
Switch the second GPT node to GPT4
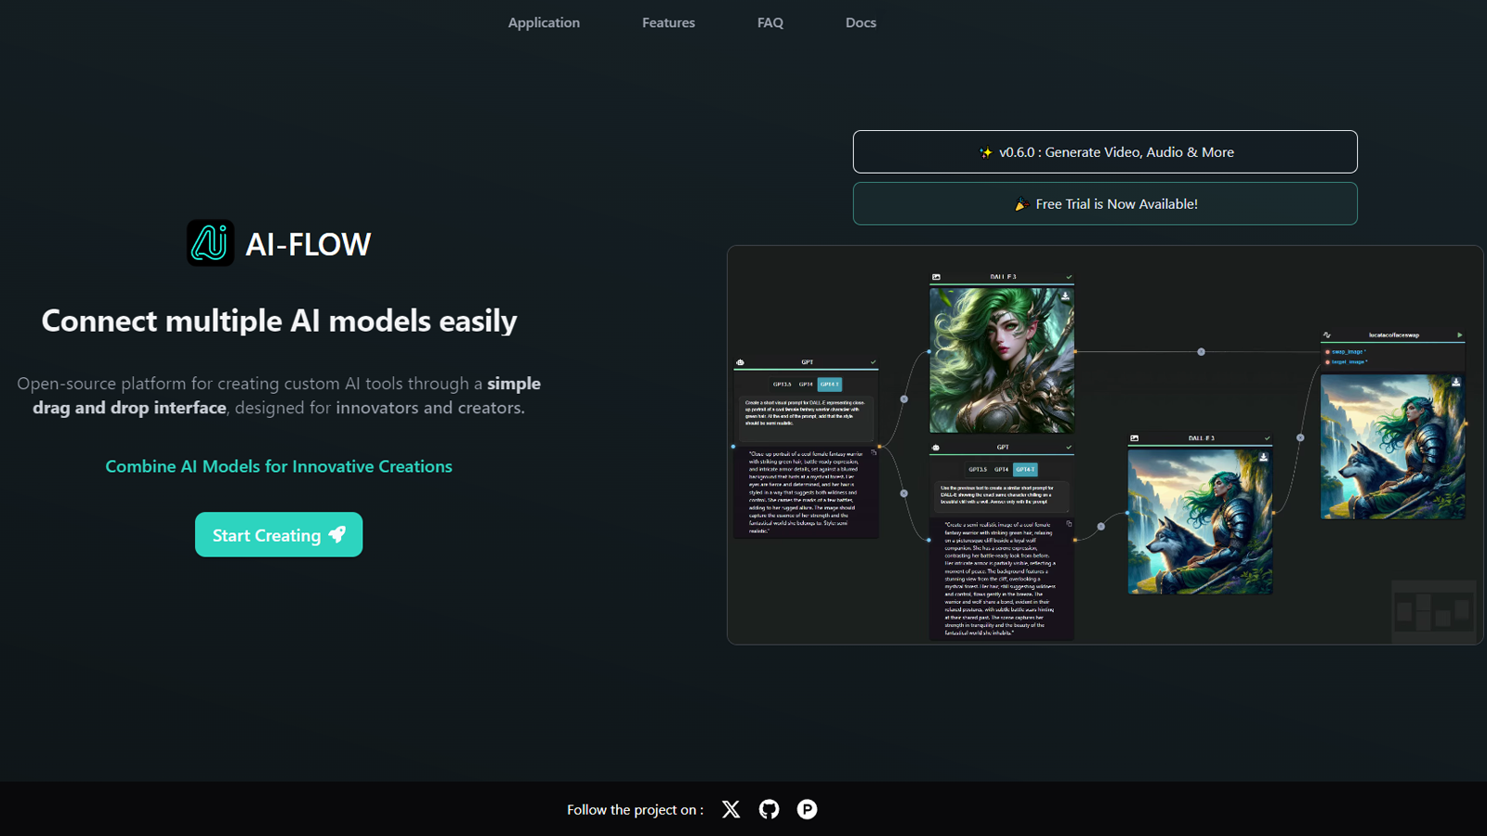(1001, 469)
